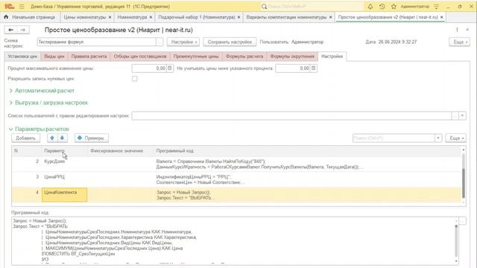
Task: Click Сохранить настройки button
Action: coord(230,42)
